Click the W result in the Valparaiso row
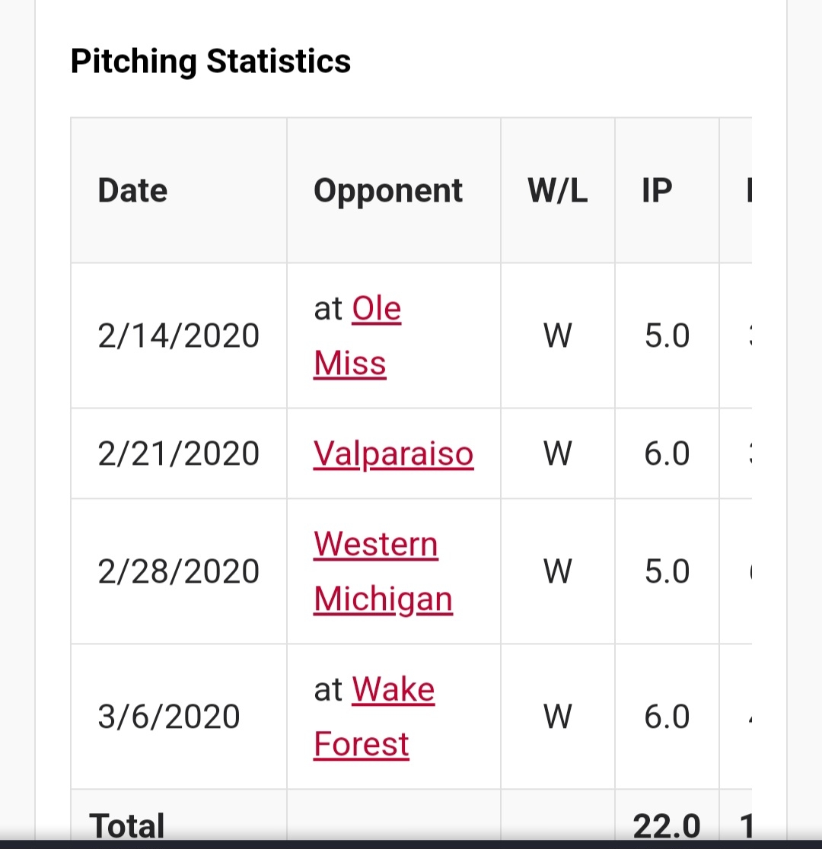The height and width of the screenshot is (849, 822). [557, 454]
